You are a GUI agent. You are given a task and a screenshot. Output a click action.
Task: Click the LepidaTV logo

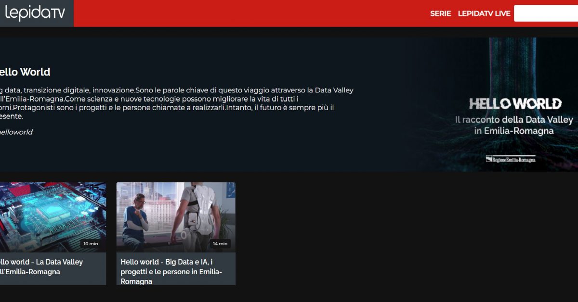pyautogui.click(x=35, y=13)
